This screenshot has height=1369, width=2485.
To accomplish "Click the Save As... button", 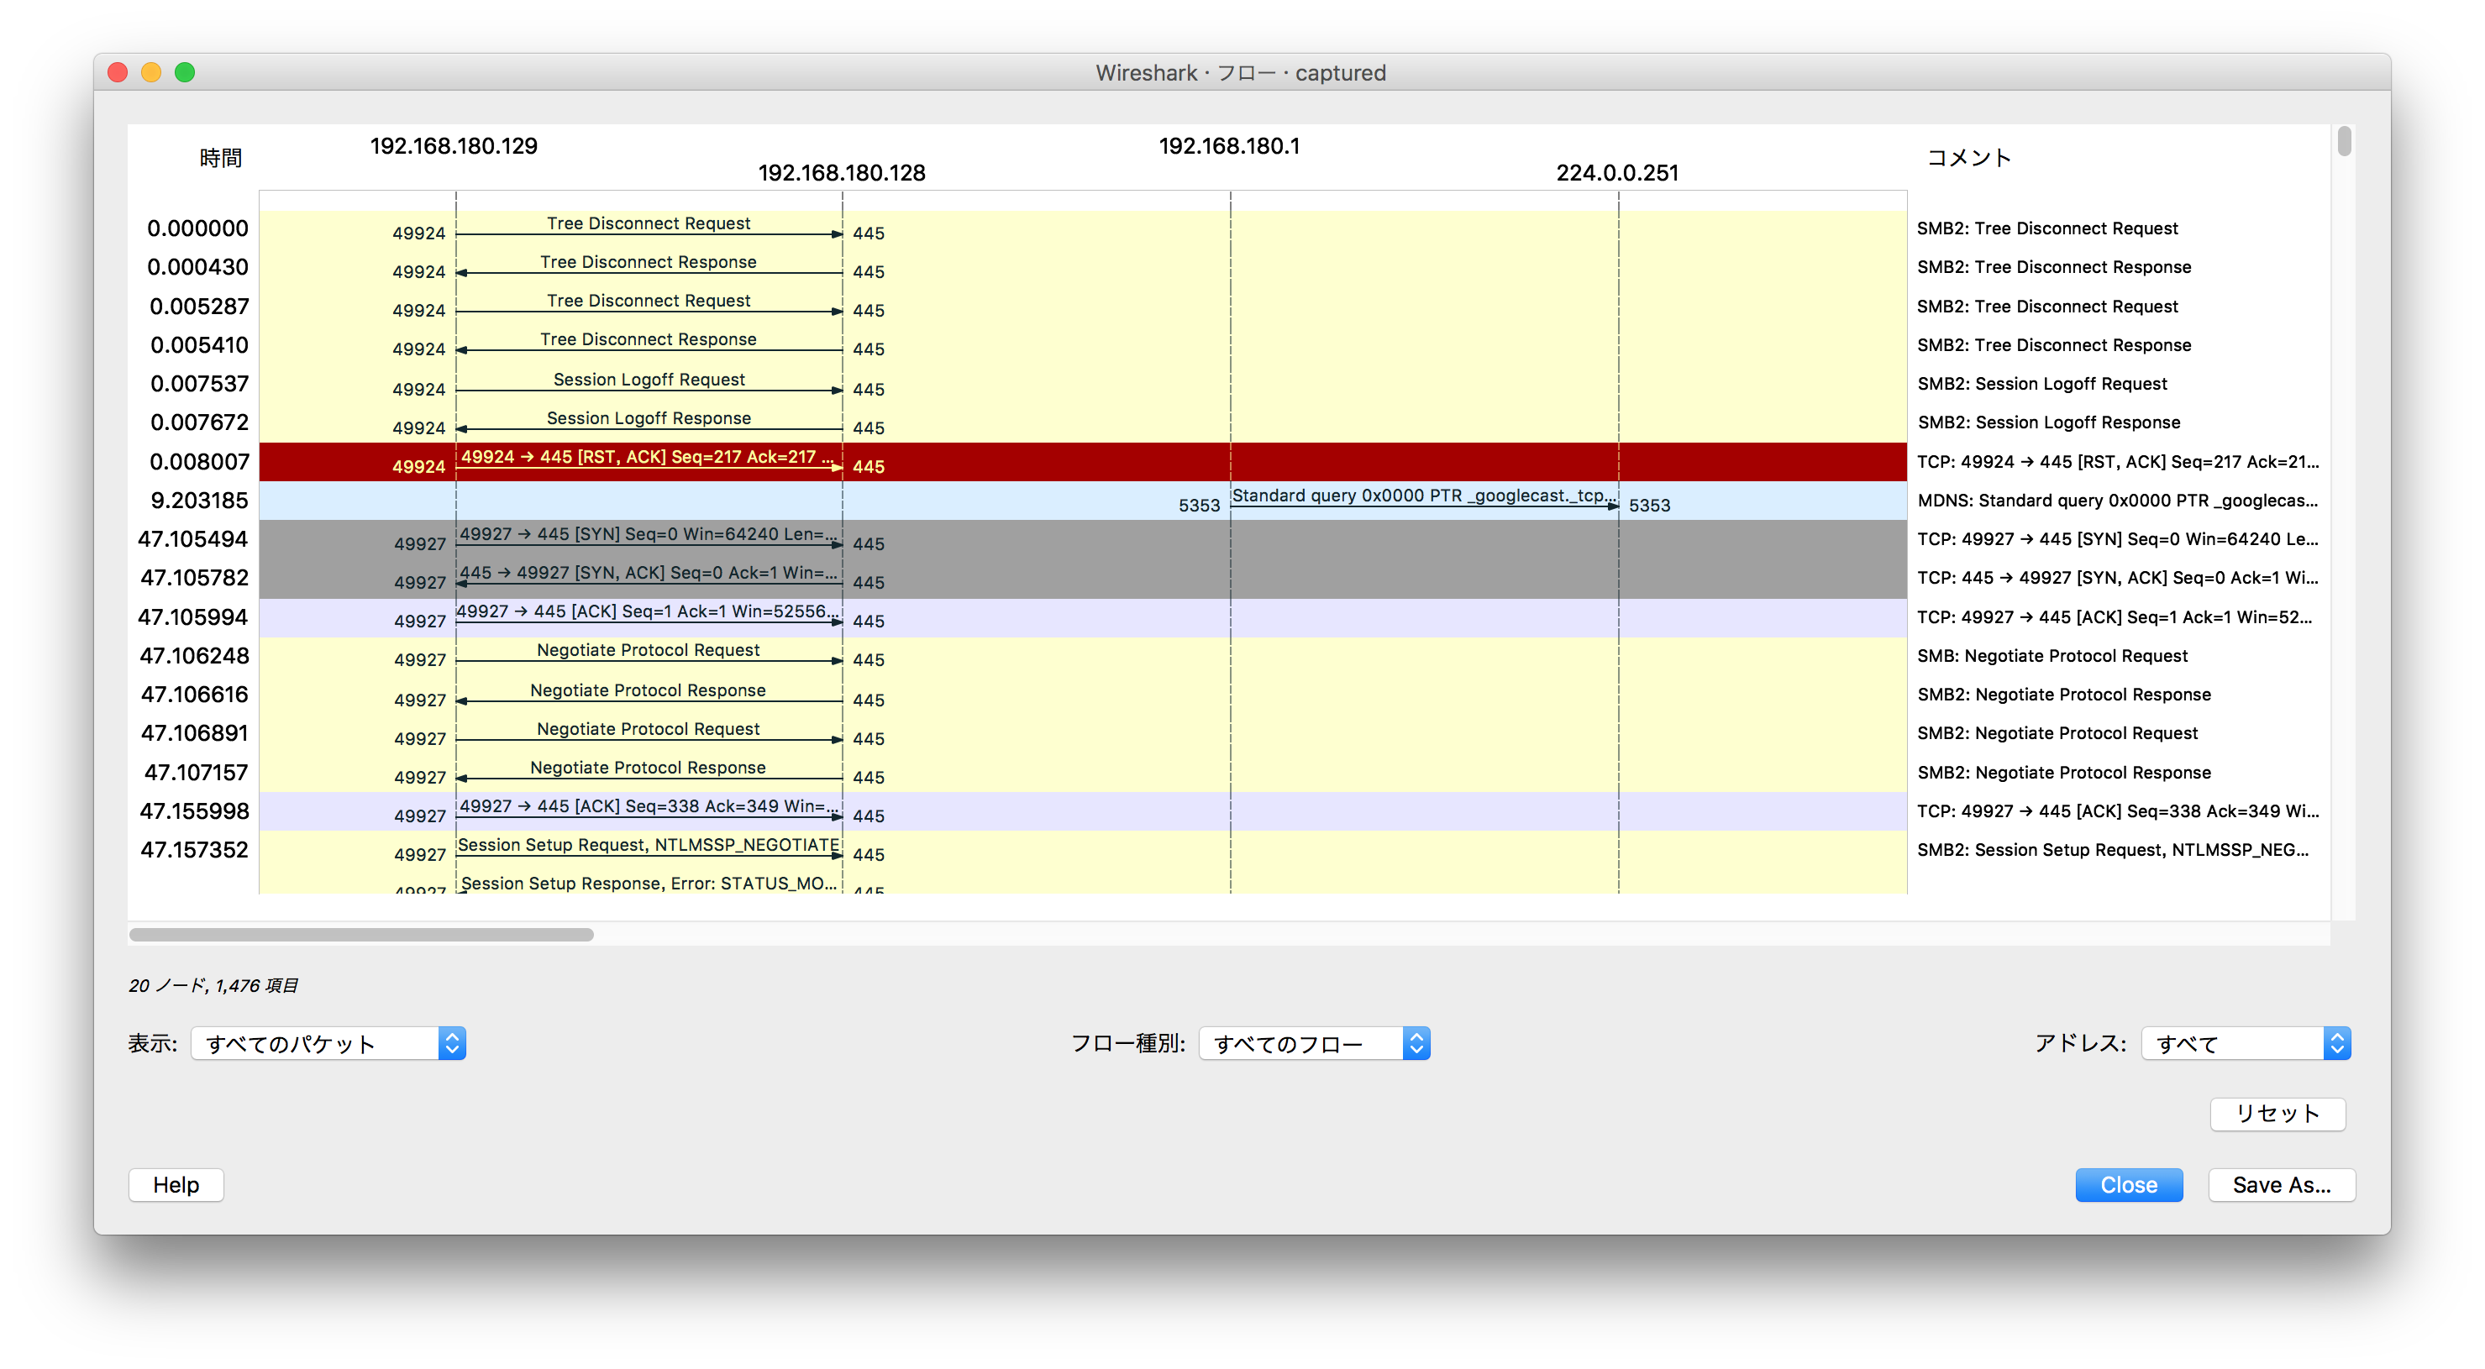I will click(x=2281, y=1185).
